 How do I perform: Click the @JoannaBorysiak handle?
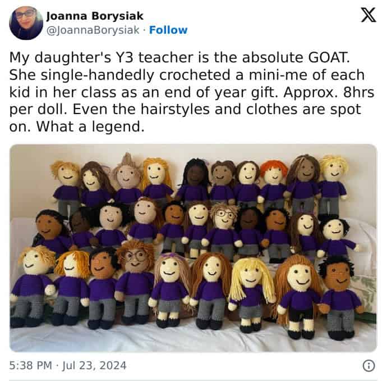point(93,30)
